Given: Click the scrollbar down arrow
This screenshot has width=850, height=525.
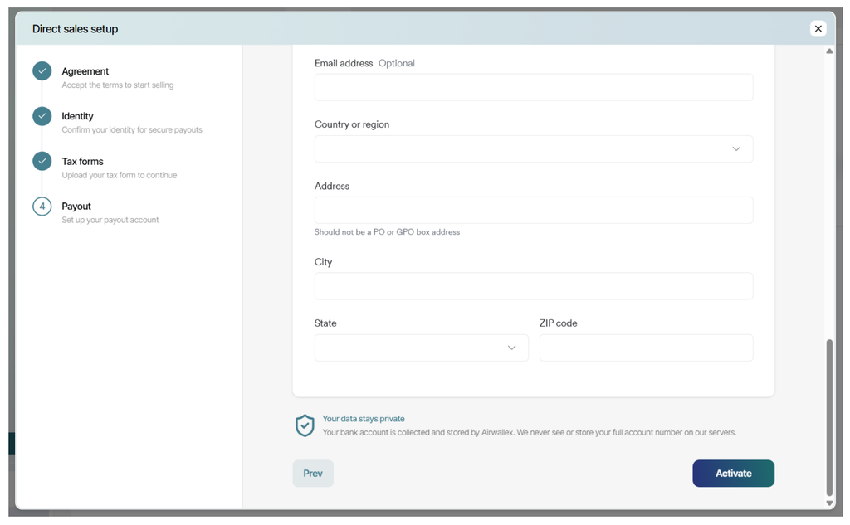Looking at the screenshot, I should click(x=829, y=503).
